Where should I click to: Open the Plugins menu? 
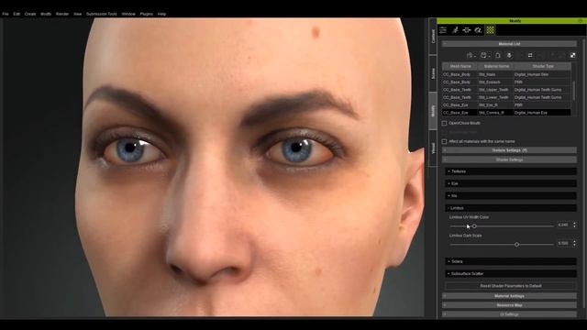point(147,14)
